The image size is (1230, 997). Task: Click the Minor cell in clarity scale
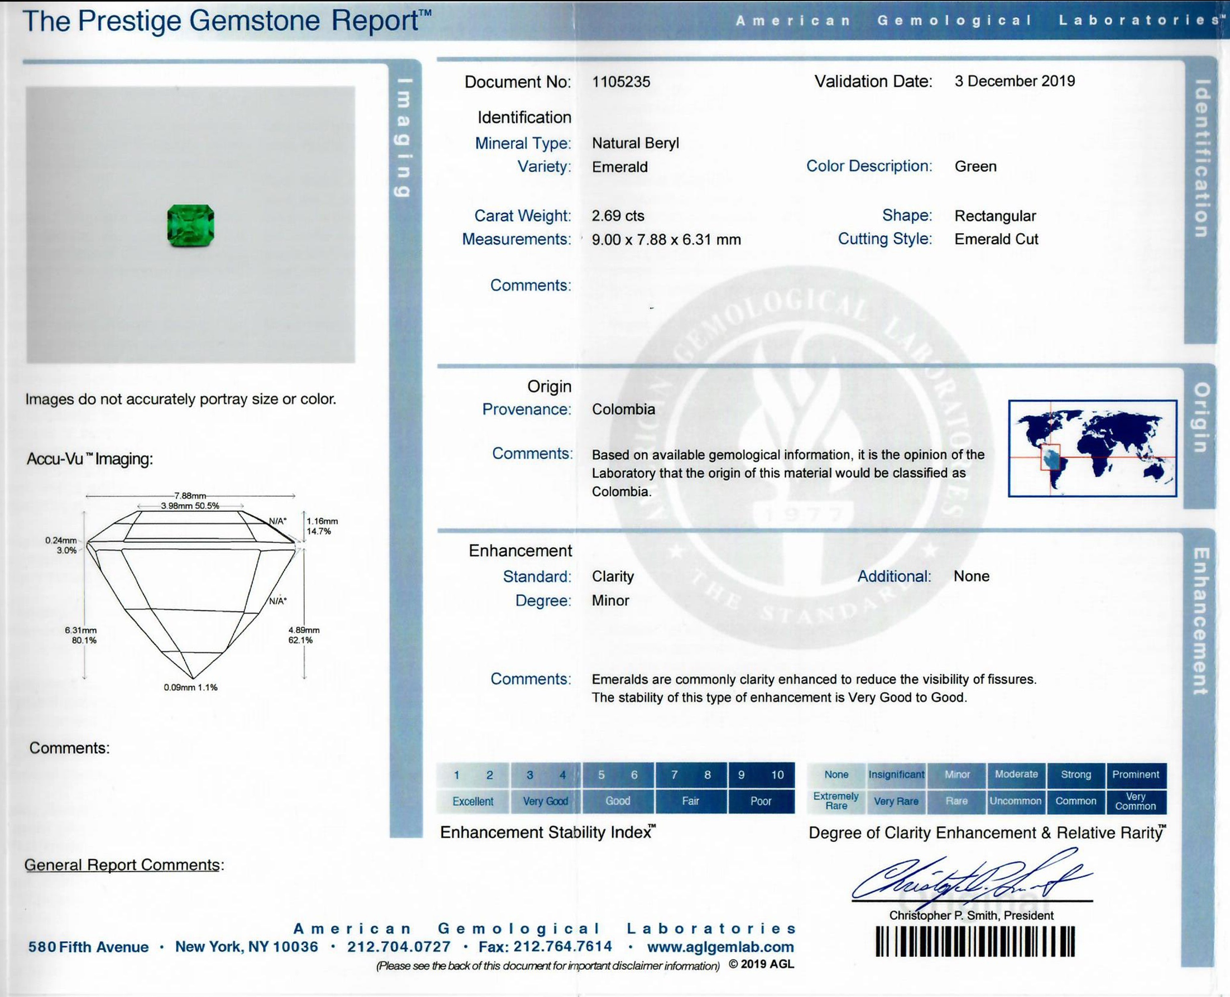tap(957, 775)
